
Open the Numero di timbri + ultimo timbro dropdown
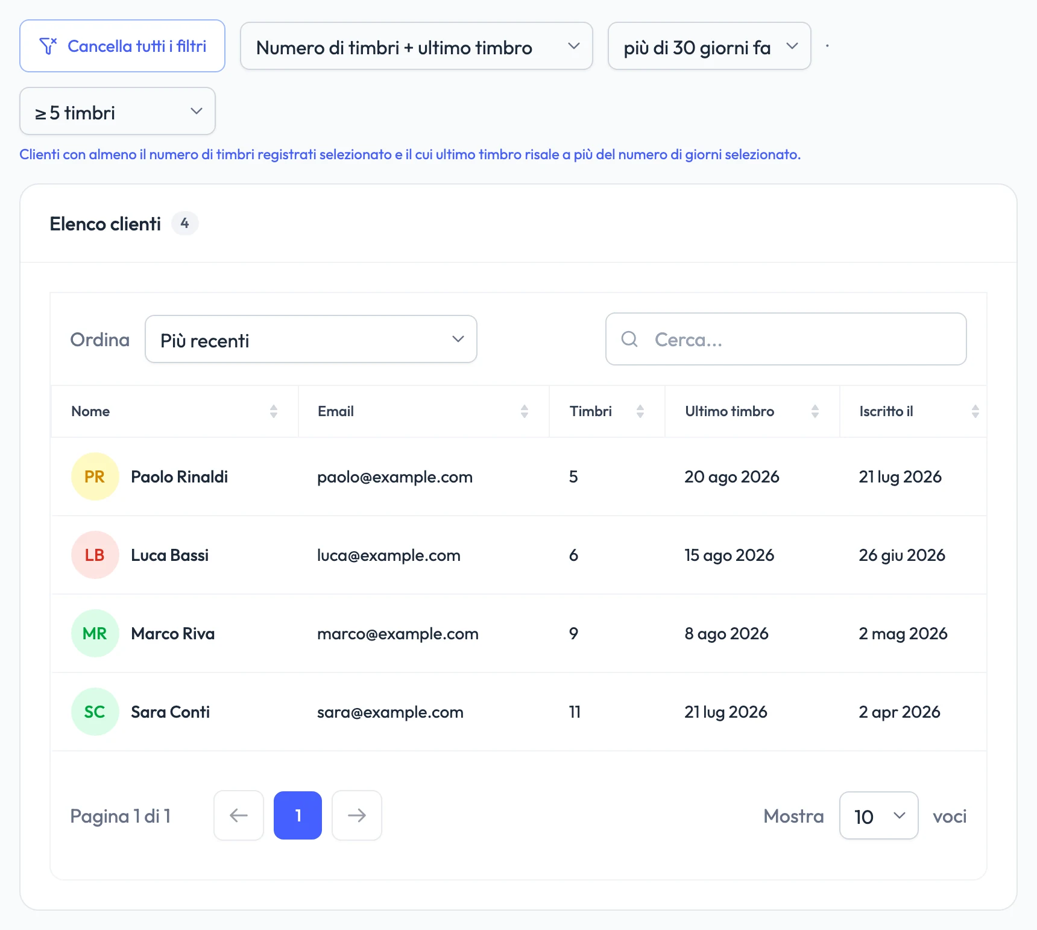pos(417,46)
